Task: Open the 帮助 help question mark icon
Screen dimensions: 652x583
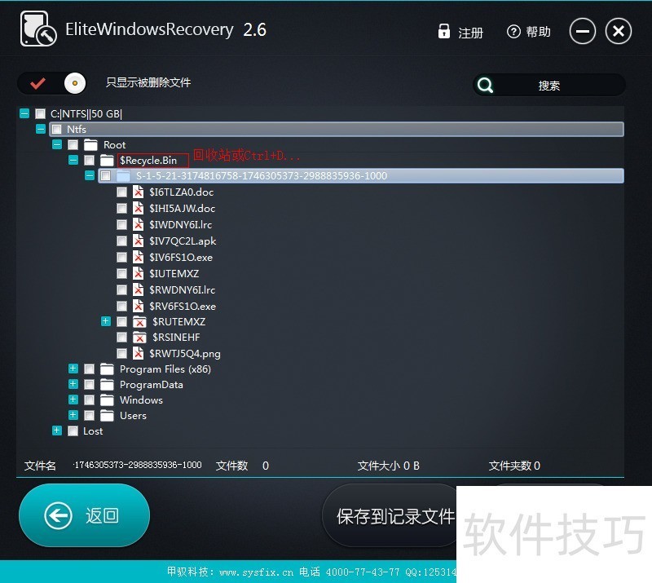Action: 513,32
